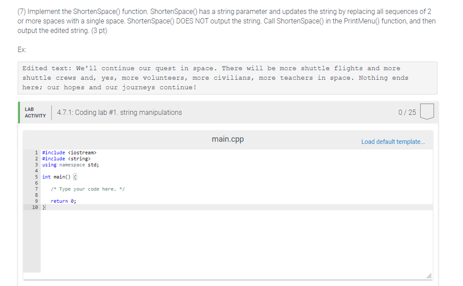The height and width of the screenshot is (286, 463).
Task: Select the main.cpp file header
Action: pos(227,139)
